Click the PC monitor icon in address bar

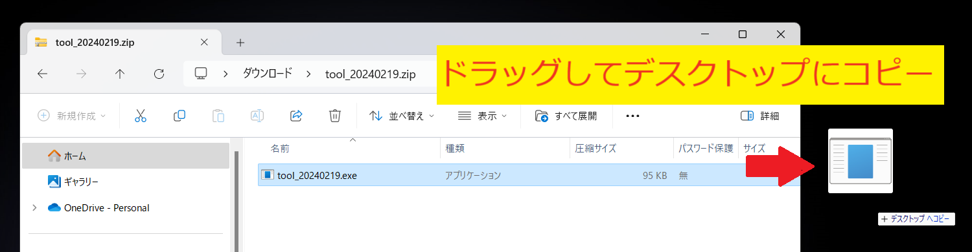201,74
